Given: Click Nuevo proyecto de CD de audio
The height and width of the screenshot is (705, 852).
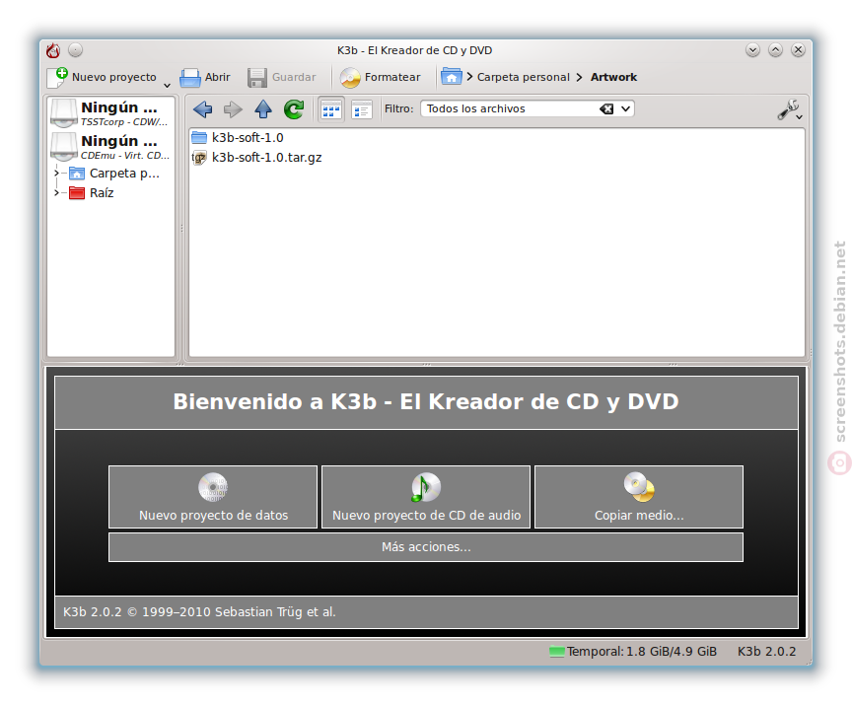Looking at the screenshot, I should (x=426, y=496).
